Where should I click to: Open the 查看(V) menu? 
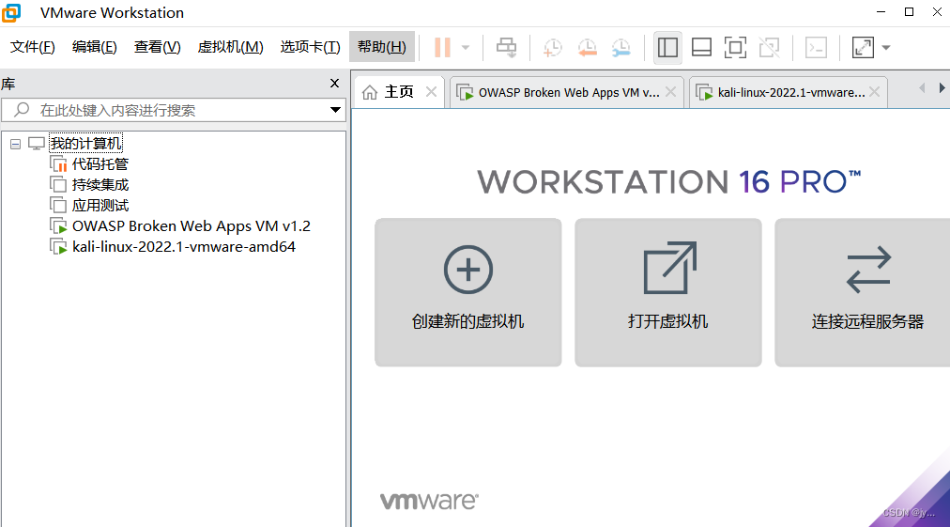click(158, 47)
